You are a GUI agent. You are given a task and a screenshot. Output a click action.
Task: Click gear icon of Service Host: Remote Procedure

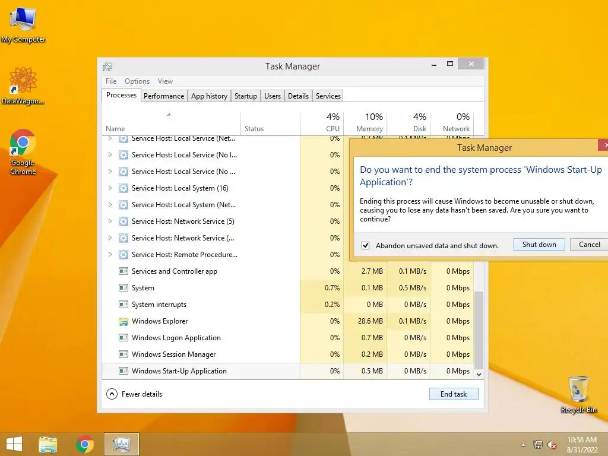click(123, 255)
